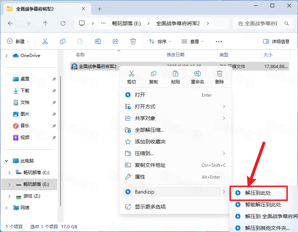Open 视频 in the navigation pane
Screen dimensions: 298x232
[25, 137]
